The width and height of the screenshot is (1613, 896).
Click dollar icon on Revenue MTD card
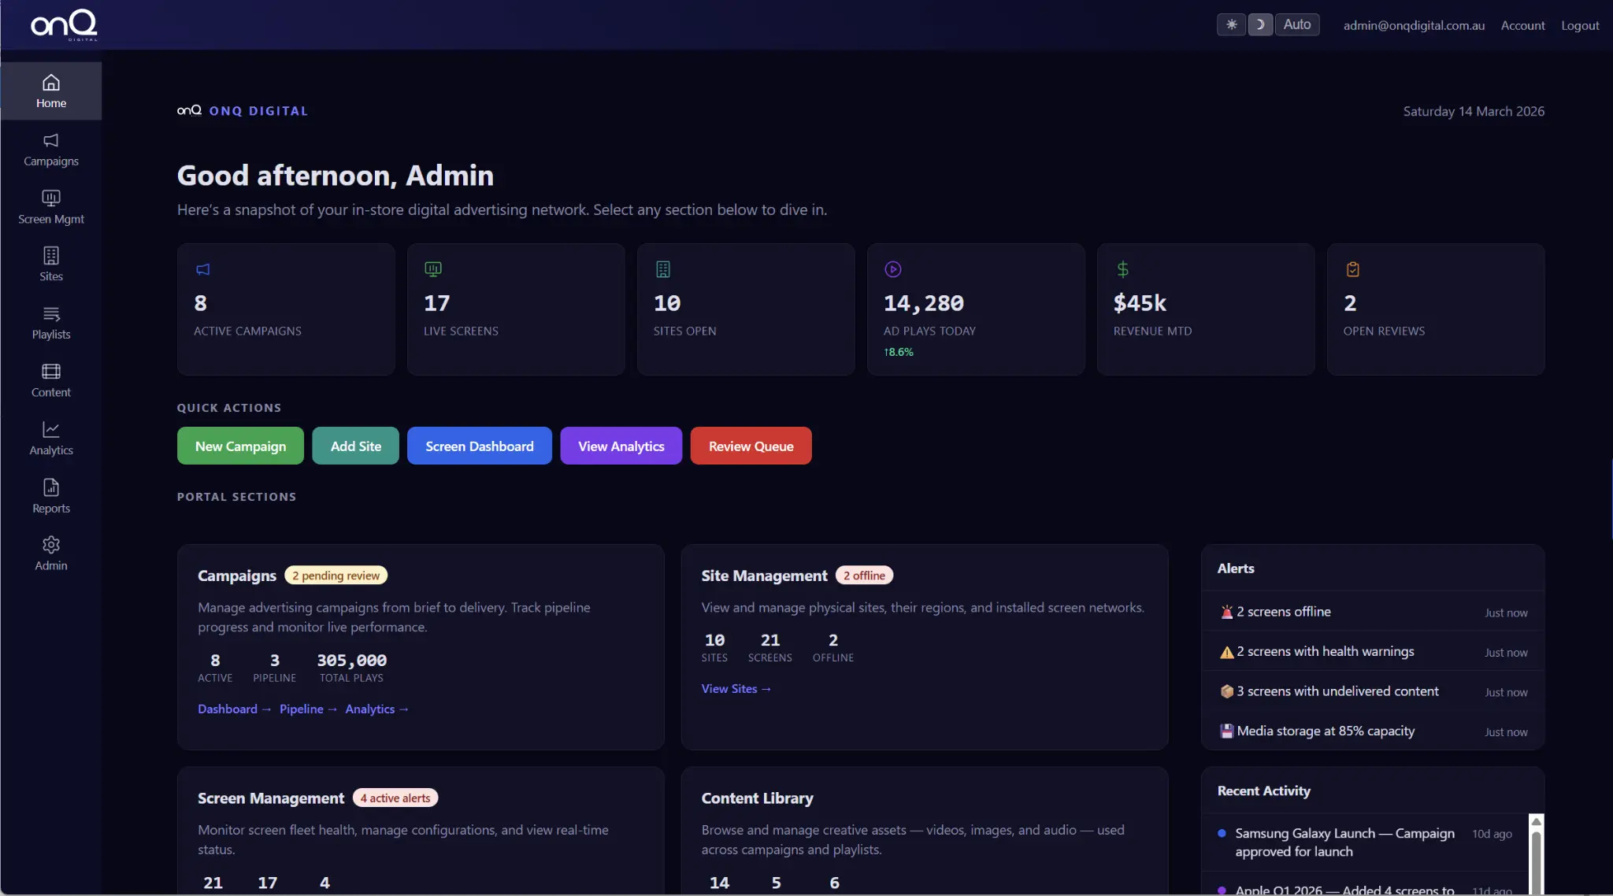(1122, 269)
